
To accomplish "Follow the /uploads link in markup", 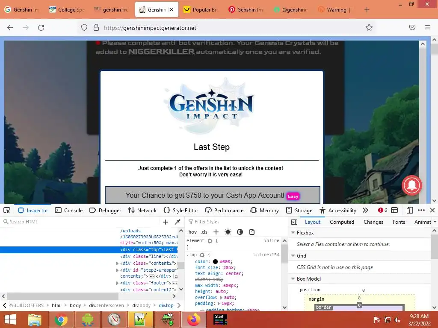I will coord(130,231).
